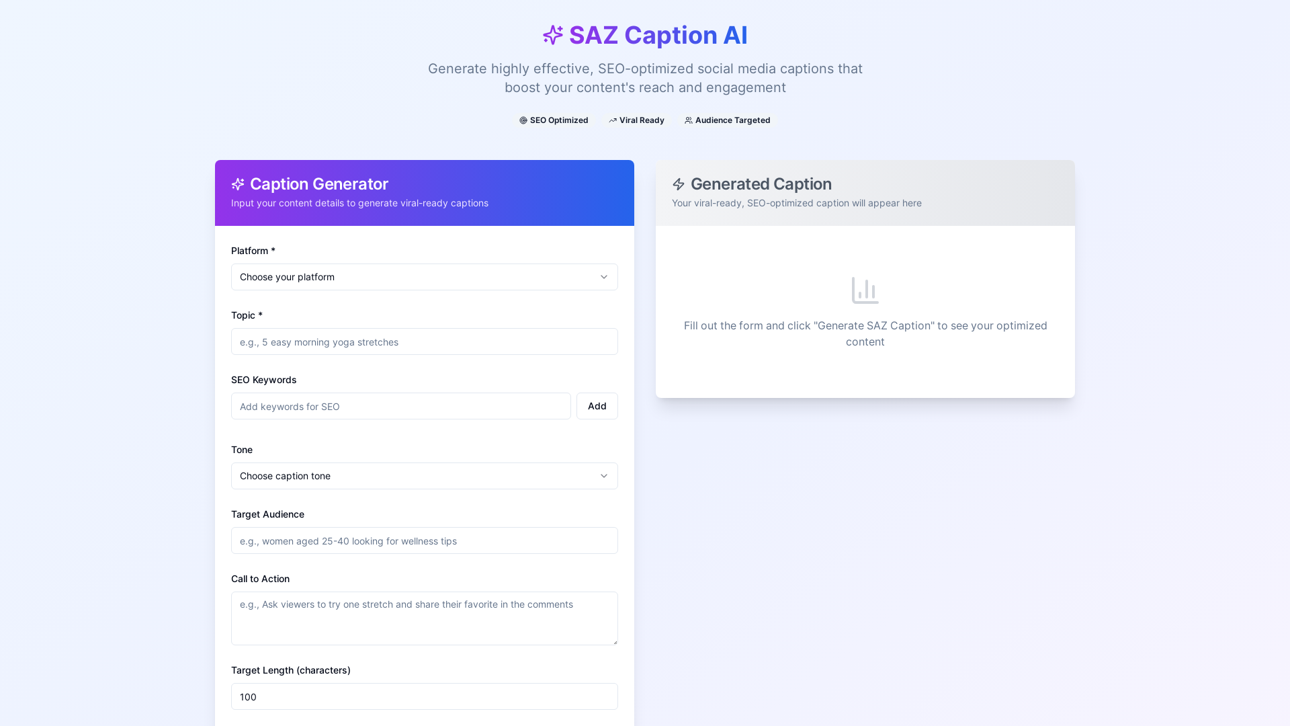Click the chevron arrow on the Platform selector
The height and width of the screenshot is (726, 1290).
pyautogui.click(x=604, y=277)
